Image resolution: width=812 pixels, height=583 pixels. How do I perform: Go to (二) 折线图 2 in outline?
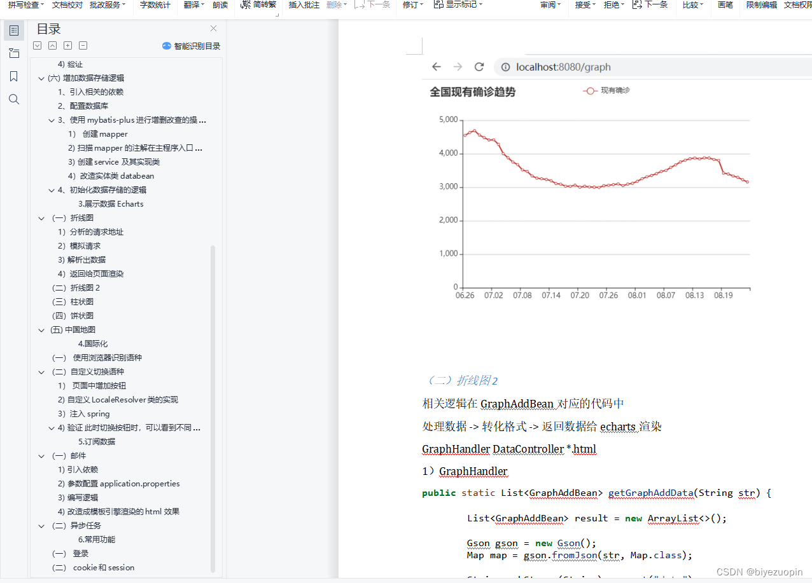point(76,288)
